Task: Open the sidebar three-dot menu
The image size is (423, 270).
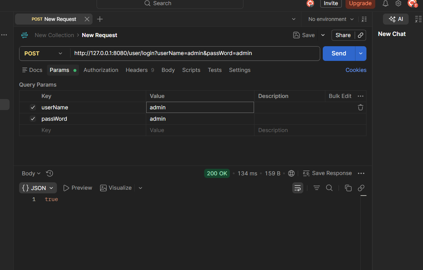Action: [x=4, y=35]
